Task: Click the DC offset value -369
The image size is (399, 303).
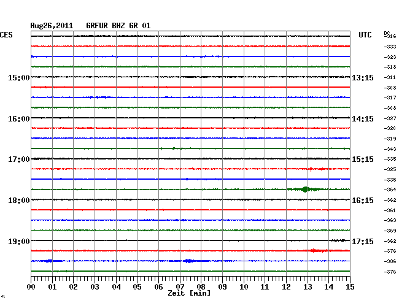Action: tap(390, 231)
